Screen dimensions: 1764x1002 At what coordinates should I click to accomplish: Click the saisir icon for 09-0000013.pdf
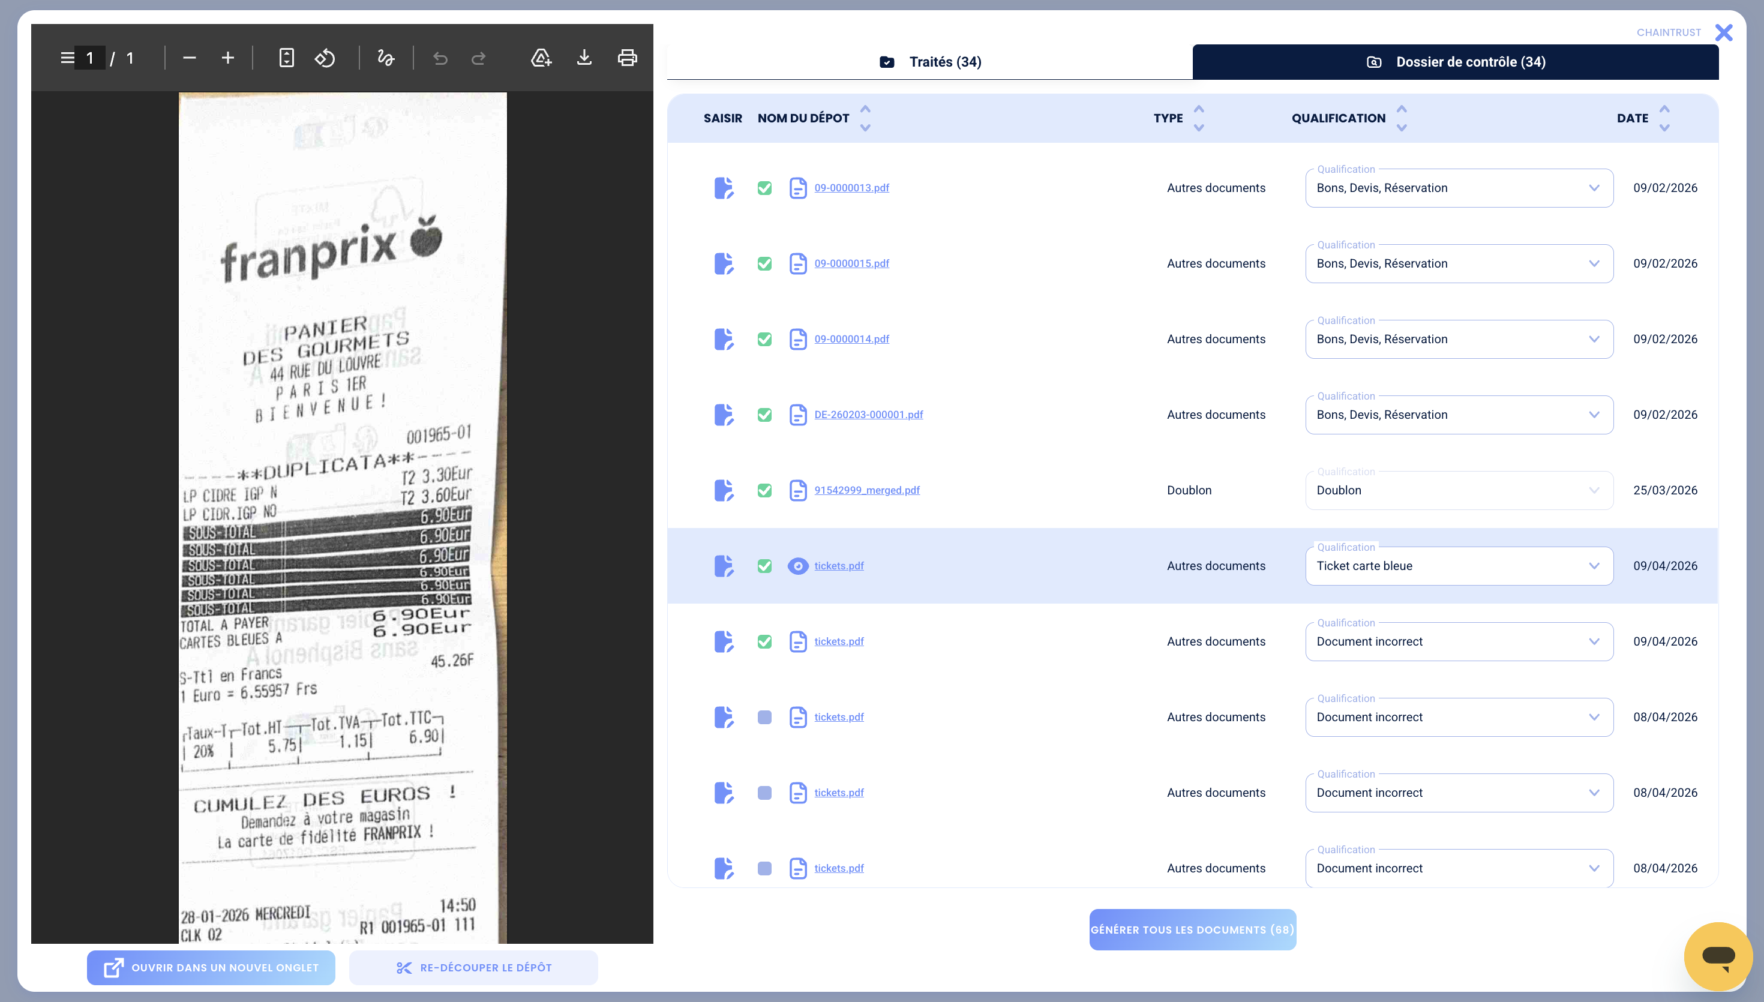click(724, 188)
